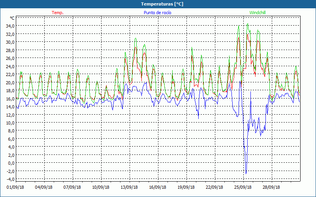Image resolution: width=316 pixels, height=197 pixels.
Task: Click the "30,0" y-axis value
Action: click(10, 42)
